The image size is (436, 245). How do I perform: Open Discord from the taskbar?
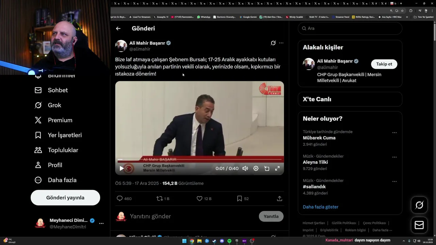coord(222,241)
